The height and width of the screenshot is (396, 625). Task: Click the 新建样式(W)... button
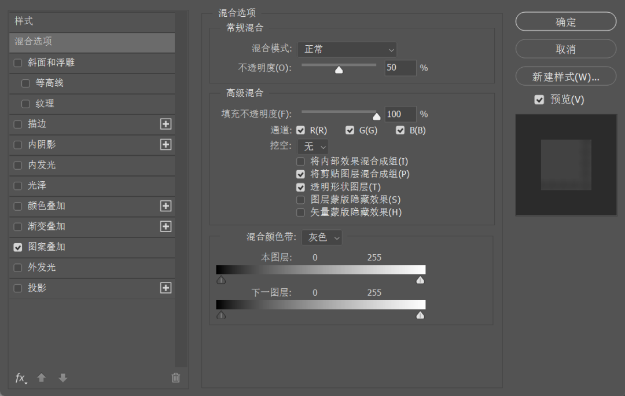tap(565, 76)
